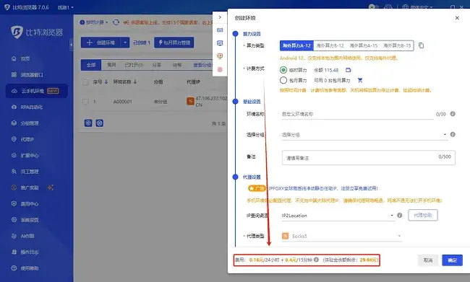Select the 包月算力 radio button
Screen dimensions: 470x282
tap(283, 80)
